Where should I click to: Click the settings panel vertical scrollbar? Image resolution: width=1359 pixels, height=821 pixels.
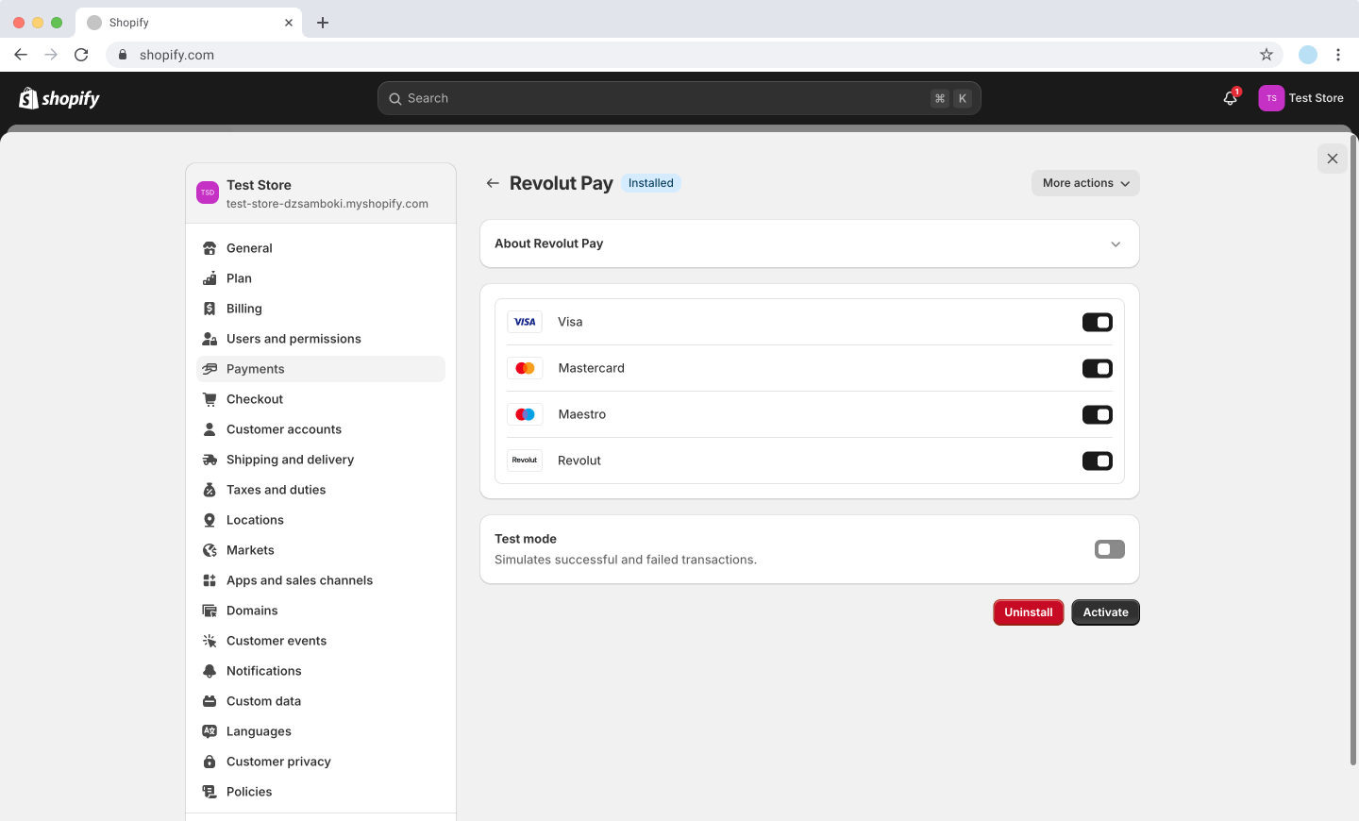click(x=1353, y=451)
